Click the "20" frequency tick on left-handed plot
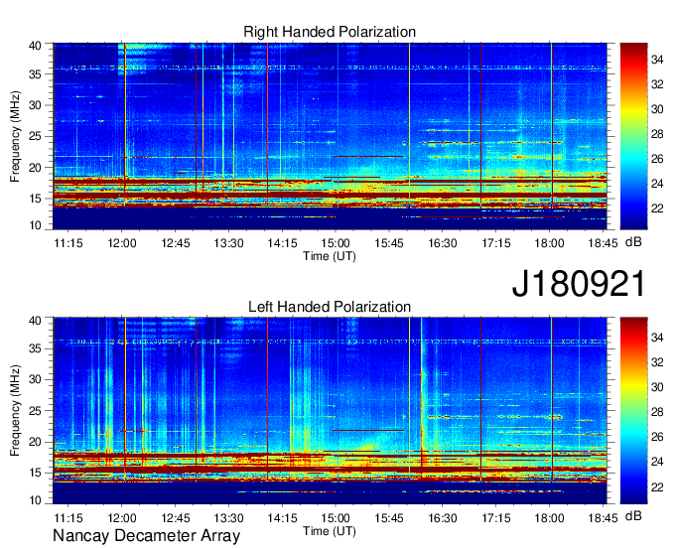Image resolution: width=675 pixels, height=548 pixels. (35, 442)
